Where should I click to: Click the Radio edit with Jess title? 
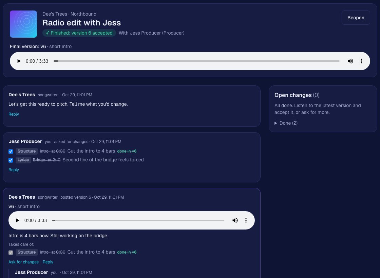click(82, 22)
